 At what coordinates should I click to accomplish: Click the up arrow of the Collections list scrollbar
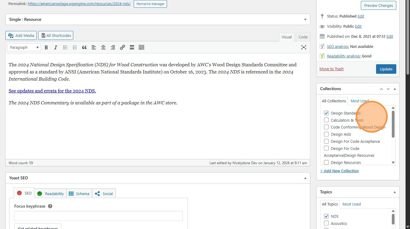[393, 108]
